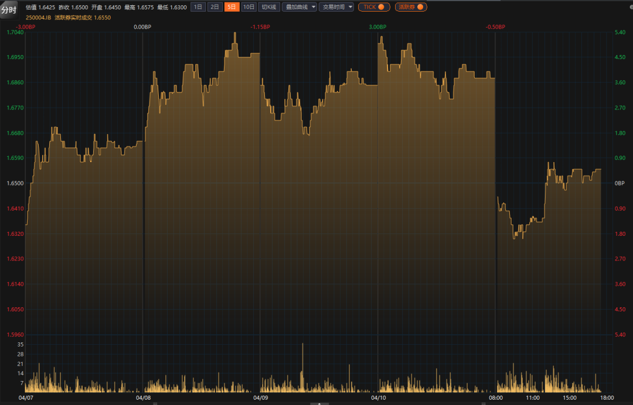The height and width of the screenshot is (405, 633).
Task: Expand the 交易时间 trading hours dropdown
Action: coord(336,7)
